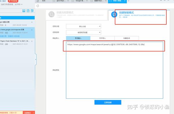Click the run task play icon in sidebar
174x114 pixels.
click(x=28, y=11)
